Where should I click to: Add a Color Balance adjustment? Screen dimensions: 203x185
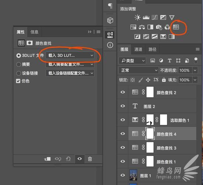[x=142, y=27]
